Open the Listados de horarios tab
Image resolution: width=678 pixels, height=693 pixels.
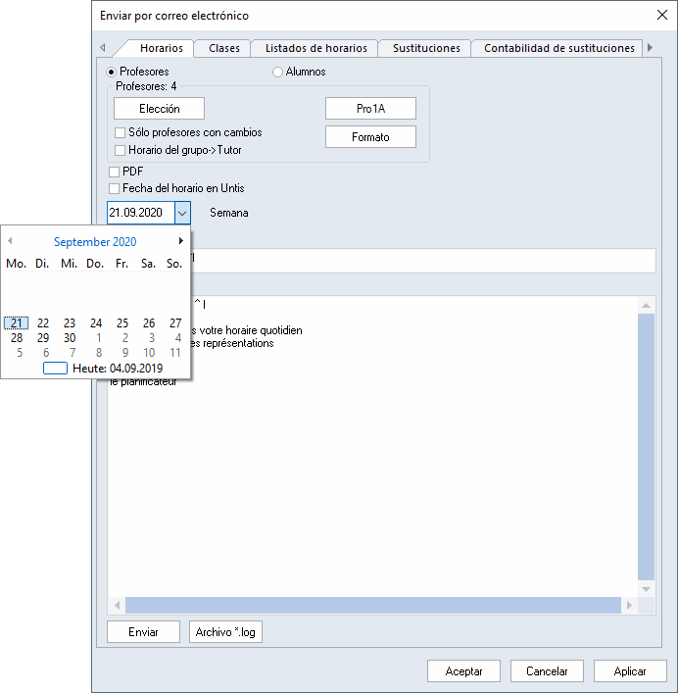click(315, 48)
